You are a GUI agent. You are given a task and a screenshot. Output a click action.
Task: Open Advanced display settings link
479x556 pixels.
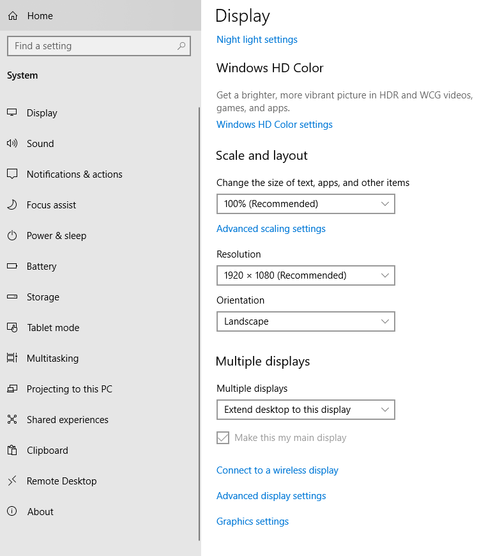(271, 496)
